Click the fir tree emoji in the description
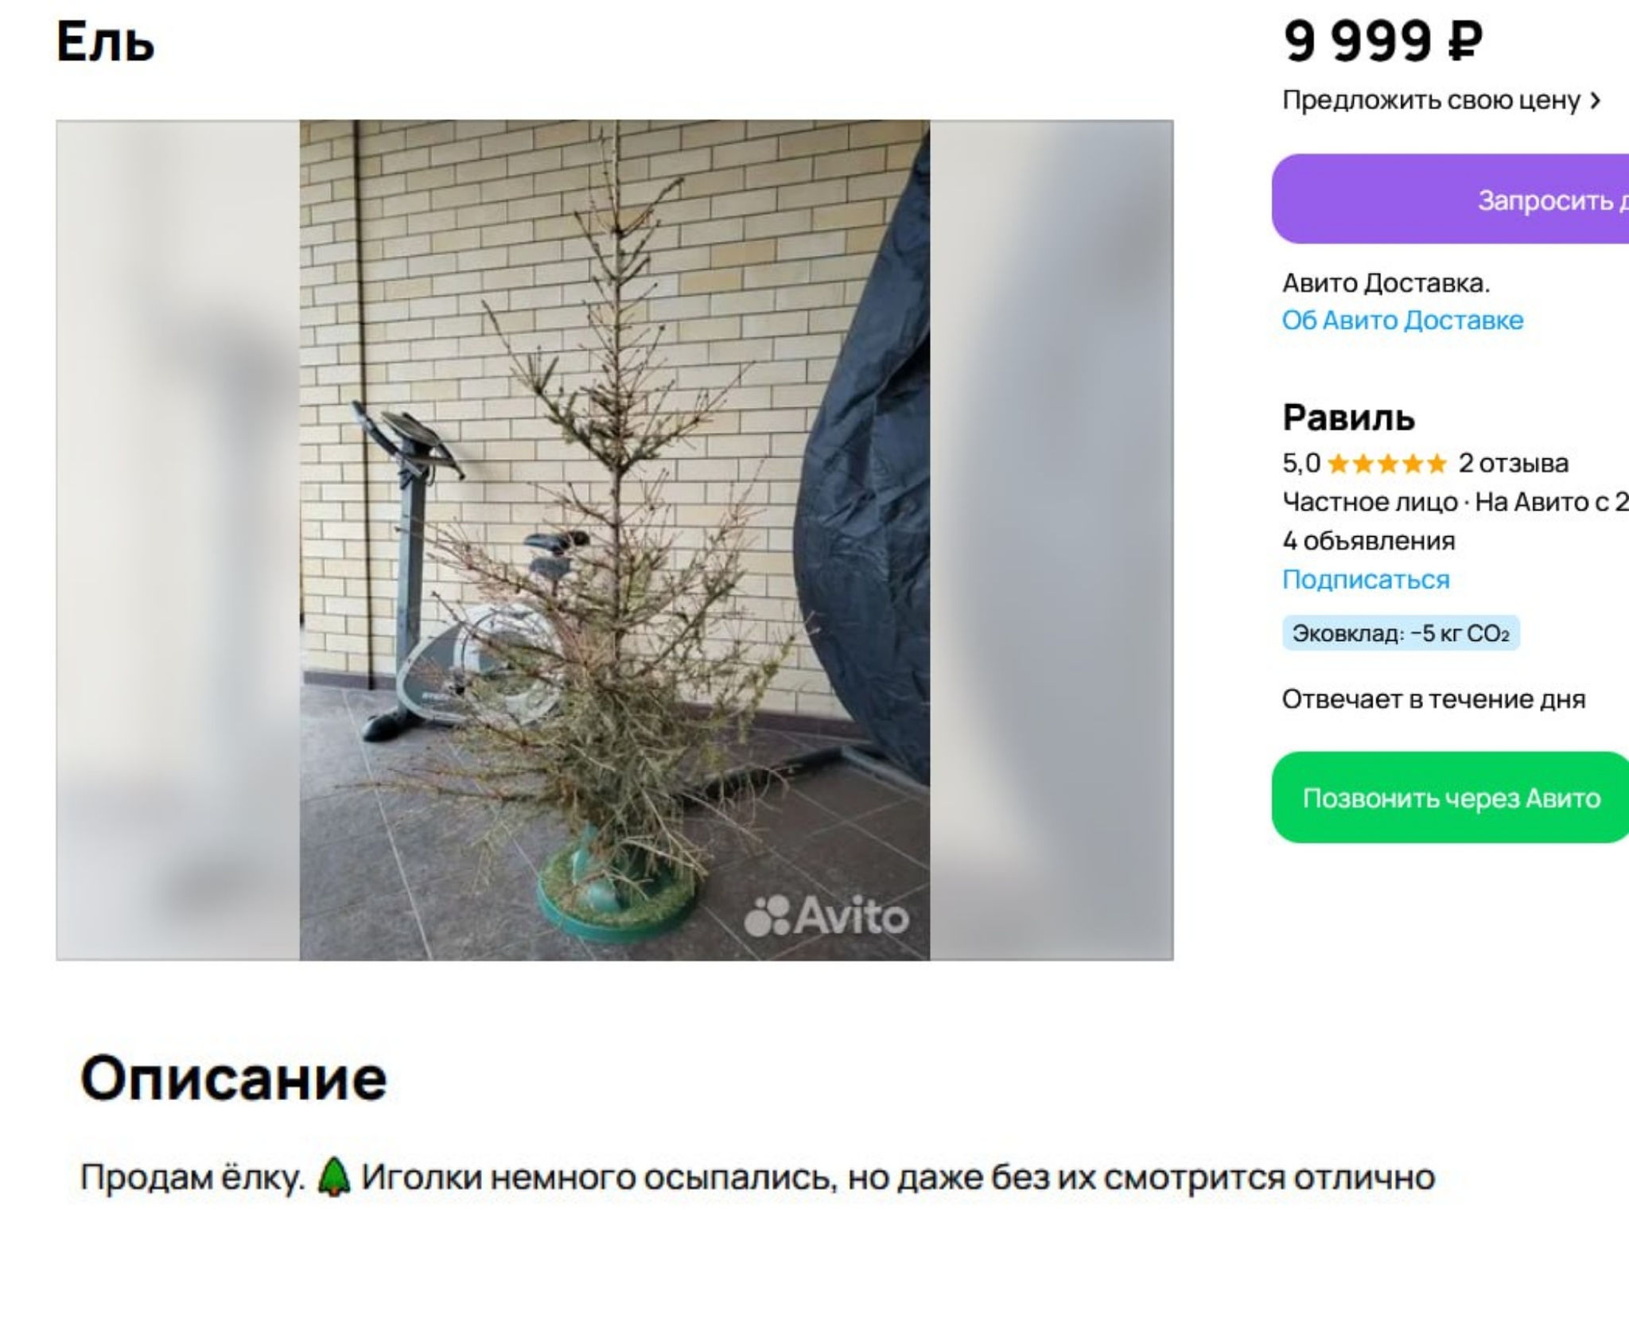This screenshot has height=1318, width=1629. point(333,1176)
